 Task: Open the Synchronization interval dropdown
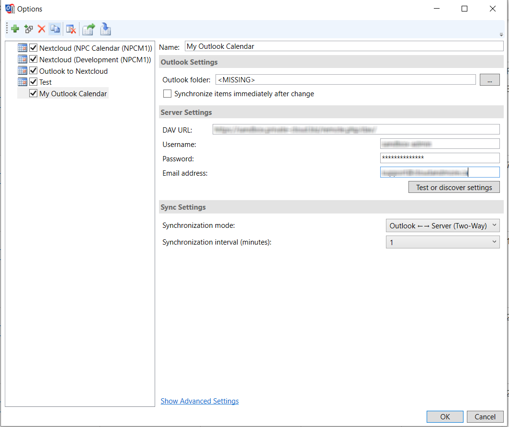(442, 242)
